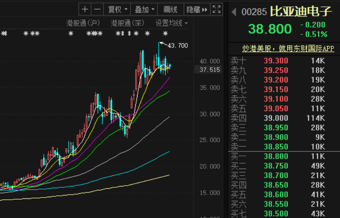This screenshot has height=218, width=340.
Task: Click the 43.700 high price label
Action: point(178,46)
